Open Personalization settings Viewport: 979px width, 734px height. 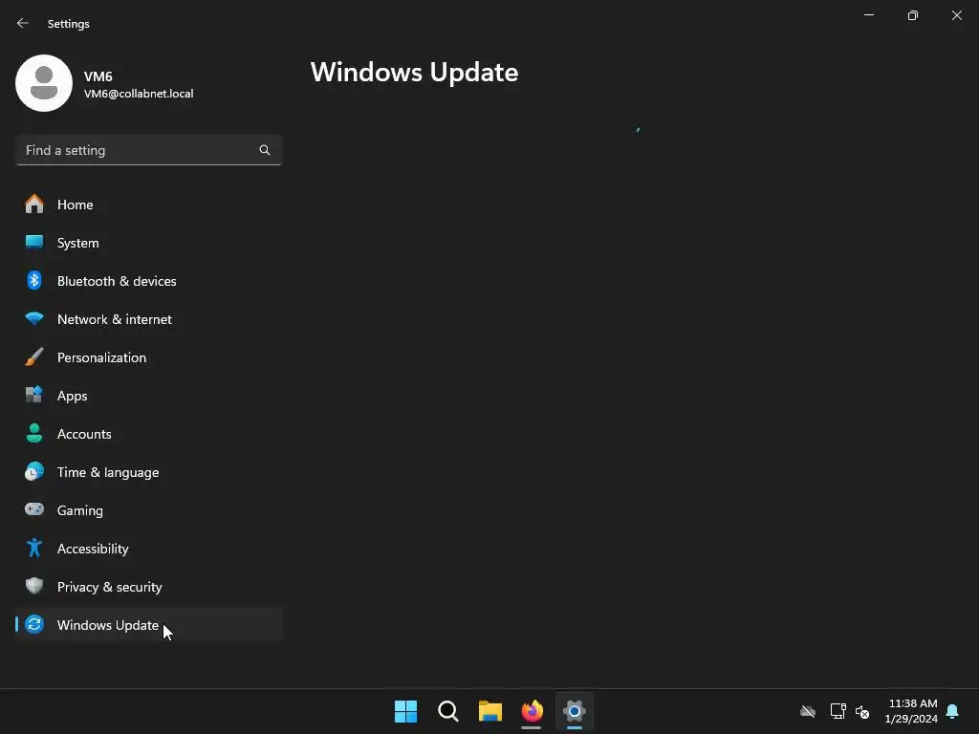click(148, 357)
